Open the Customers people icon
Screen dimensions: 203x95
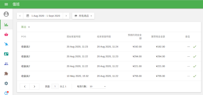pyautogui.click(x=6, y=64)
